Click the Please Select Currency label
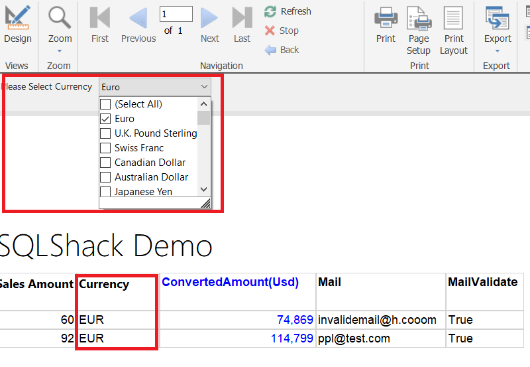 pyautogui.click(x=46, y=87)
